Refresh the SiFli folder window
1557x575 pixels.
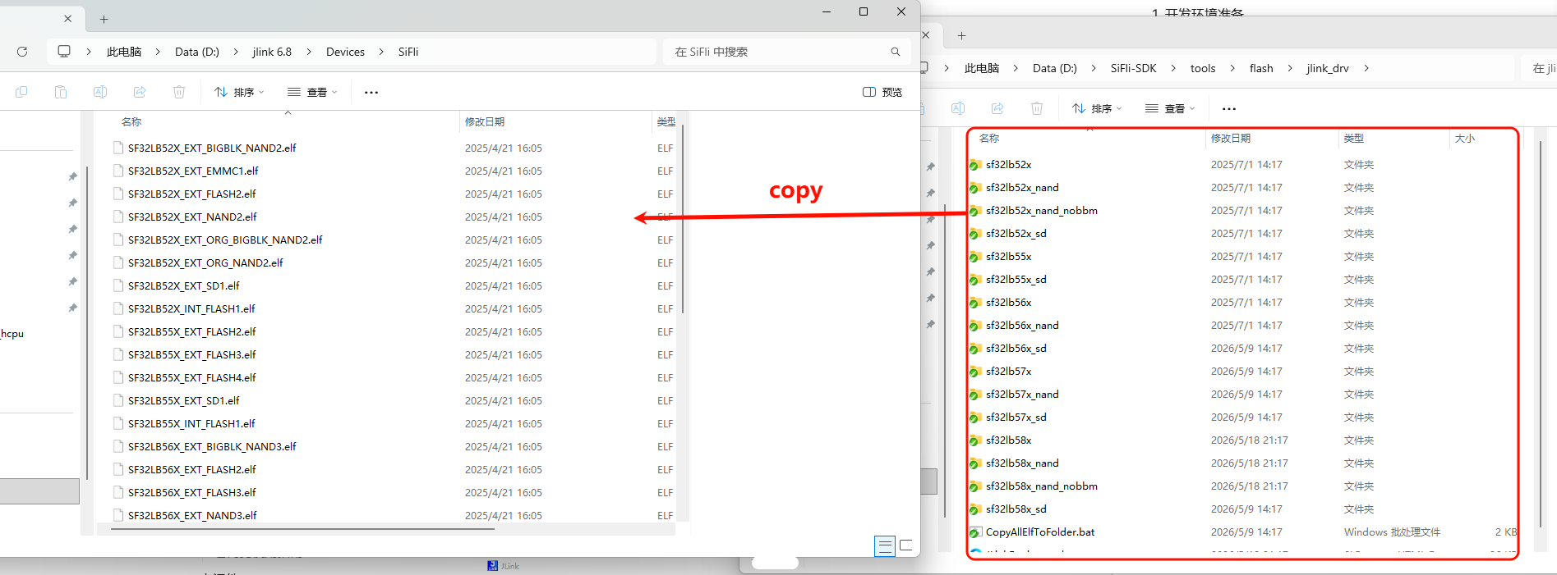(22, 52)
